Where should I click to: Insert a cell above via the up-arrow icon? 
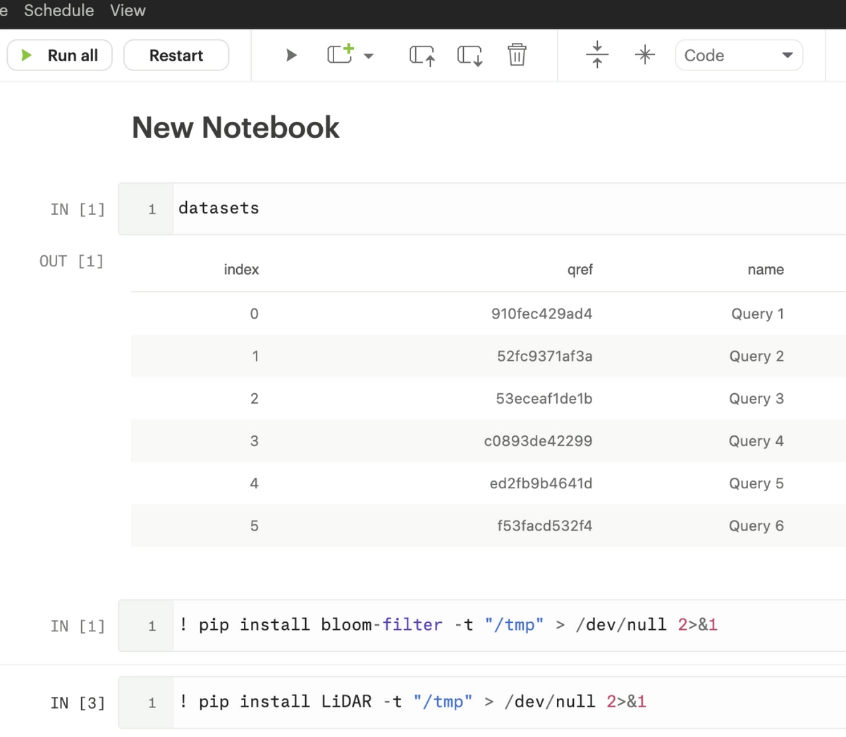pyautogui.click(x=421, y=54)
